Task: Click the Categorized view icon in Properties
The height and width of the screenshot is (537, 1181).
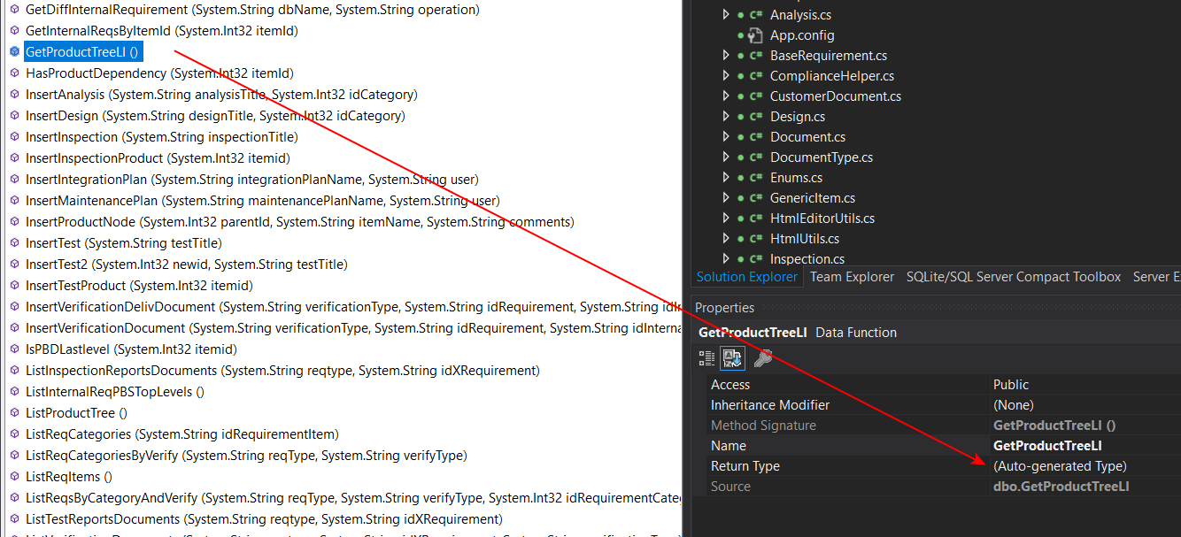Action: [706, 357]
